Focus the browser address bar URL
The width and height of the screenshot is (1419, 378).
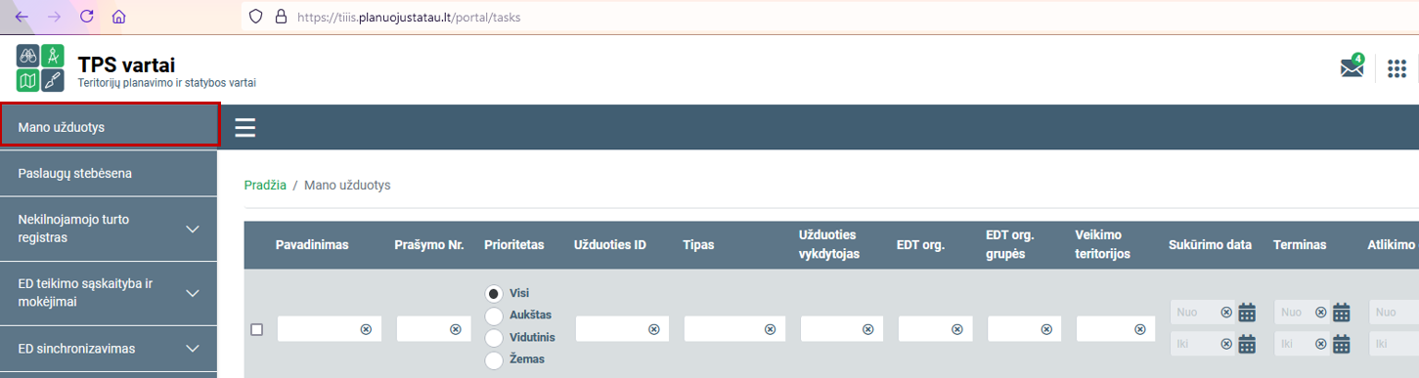coord(409,17)
